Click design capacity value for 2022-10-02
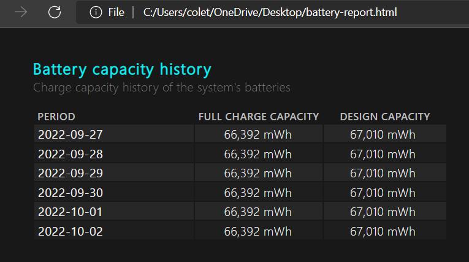 click(383, 231)
